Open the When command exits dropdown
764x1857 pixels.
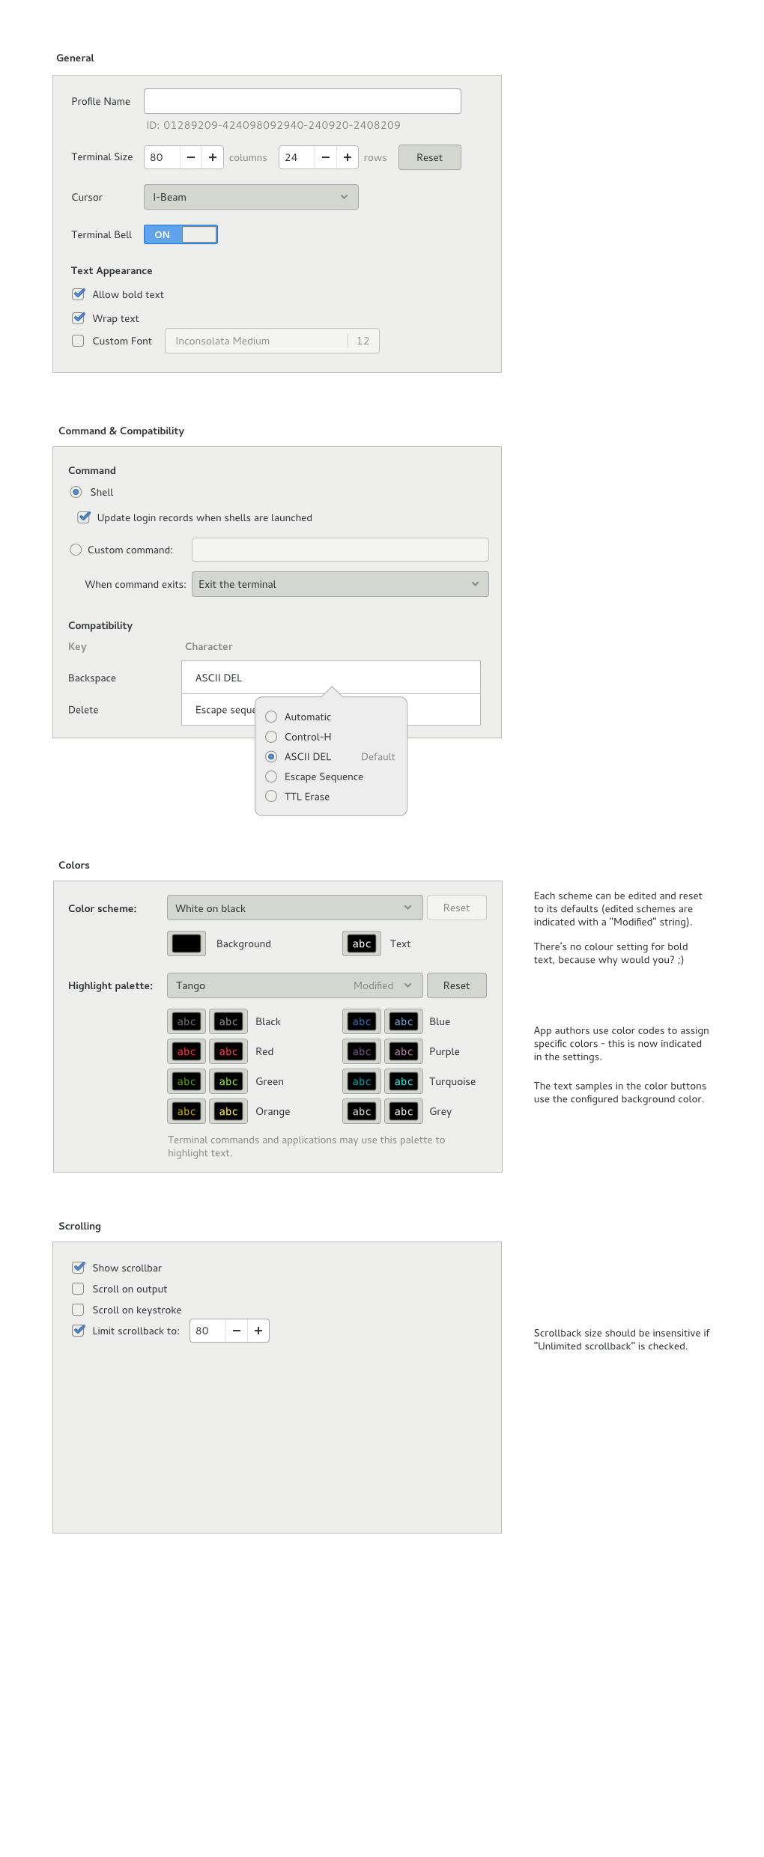click(x=340, y=584)
